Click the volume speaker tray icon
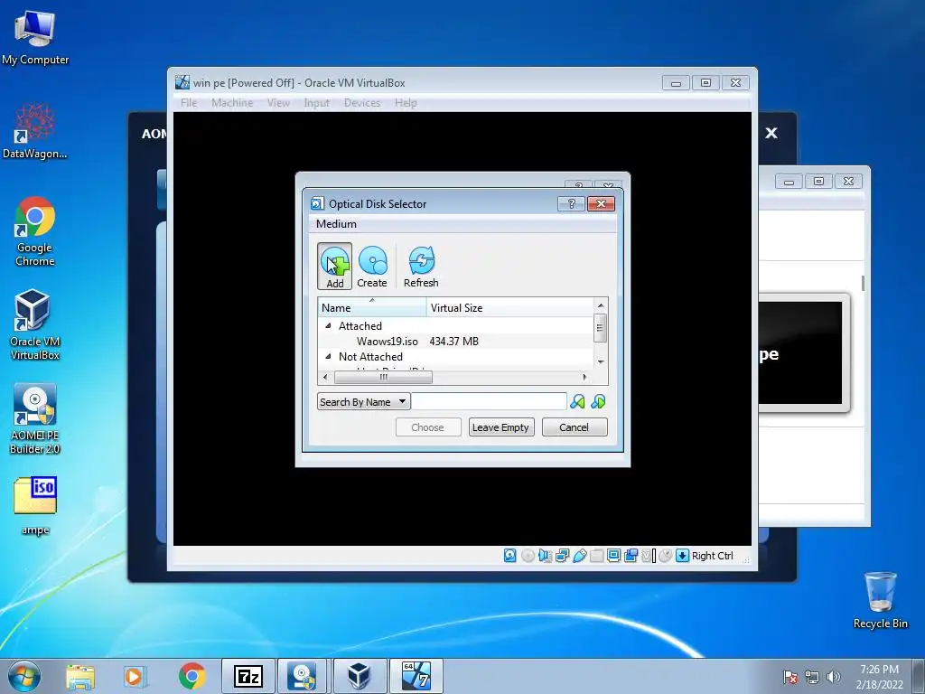 834,676
